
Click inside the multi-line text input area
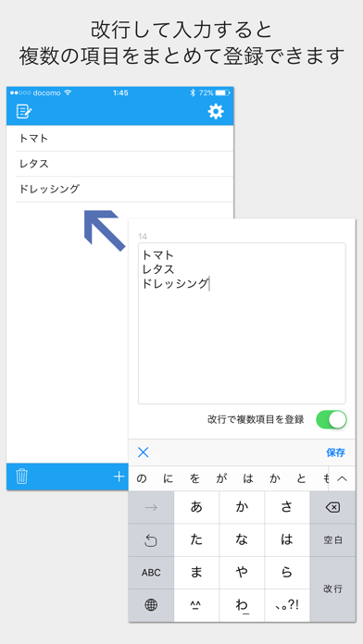(x=242, y=323)
